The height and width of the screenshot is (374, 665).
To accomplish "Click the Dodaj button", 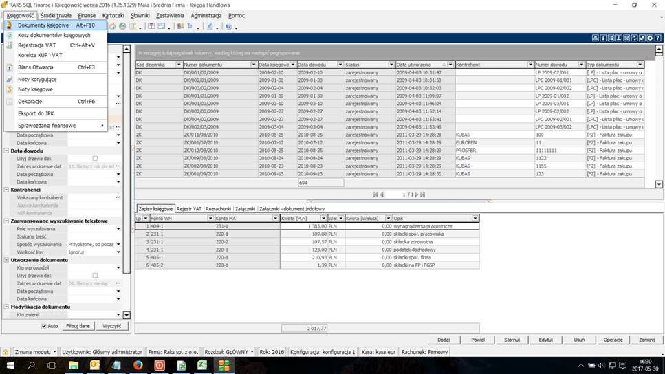I will 444,340.
